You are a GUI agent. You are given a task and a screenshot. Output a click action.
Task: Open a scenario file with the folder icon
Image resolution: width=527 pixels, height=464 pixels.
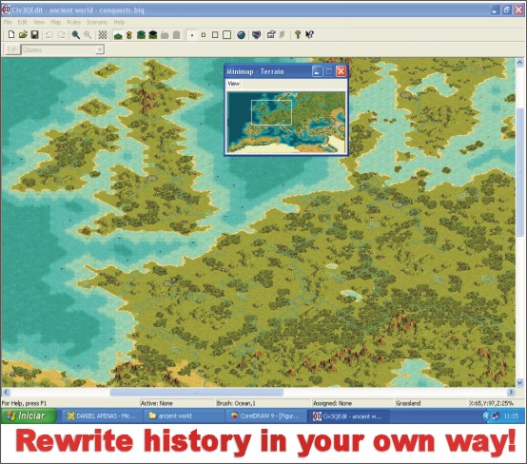click(23, 35)
